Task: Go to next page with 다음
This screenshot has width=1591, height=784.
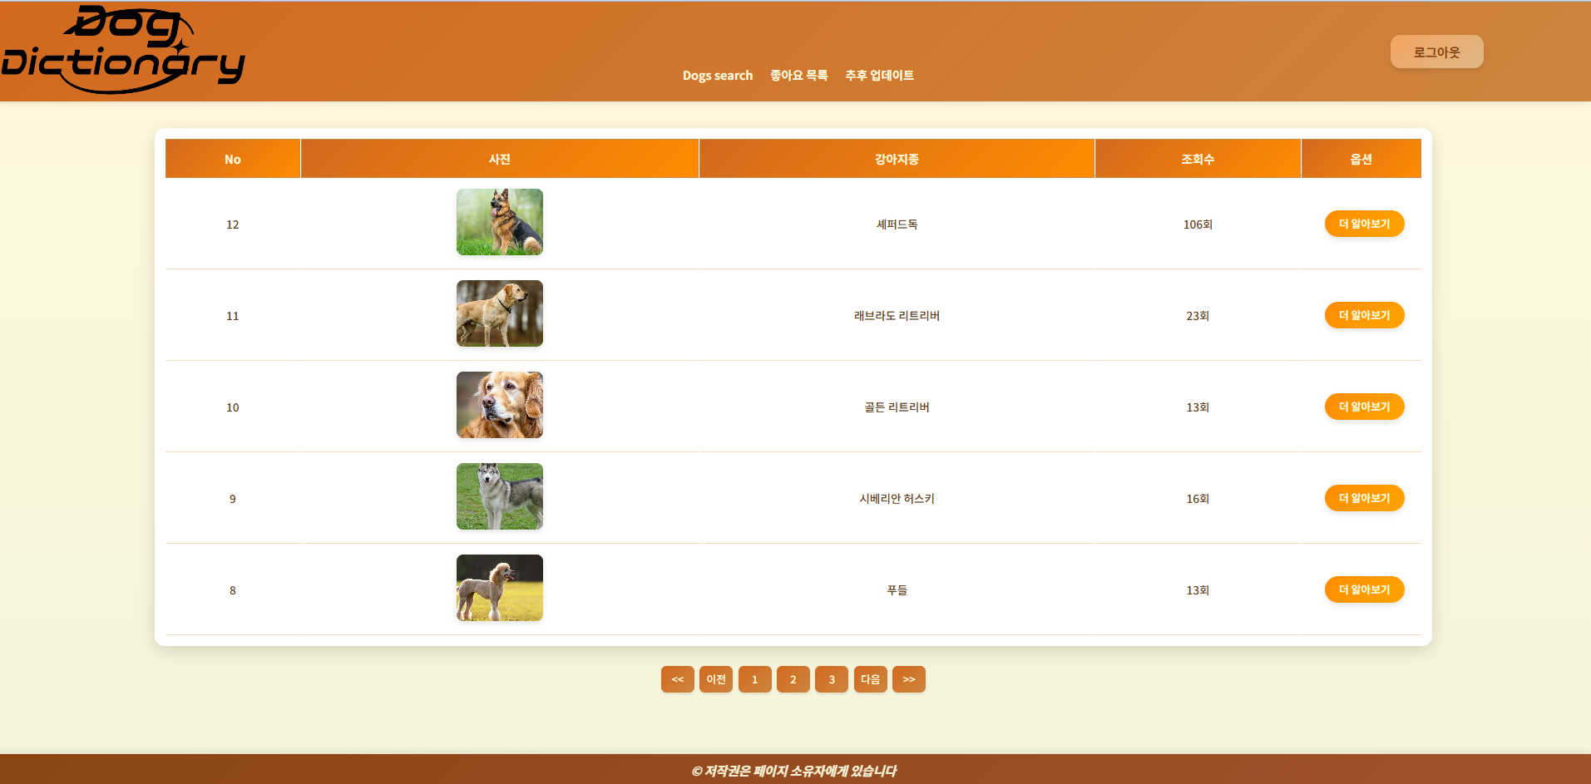Action: coord(870,679)
